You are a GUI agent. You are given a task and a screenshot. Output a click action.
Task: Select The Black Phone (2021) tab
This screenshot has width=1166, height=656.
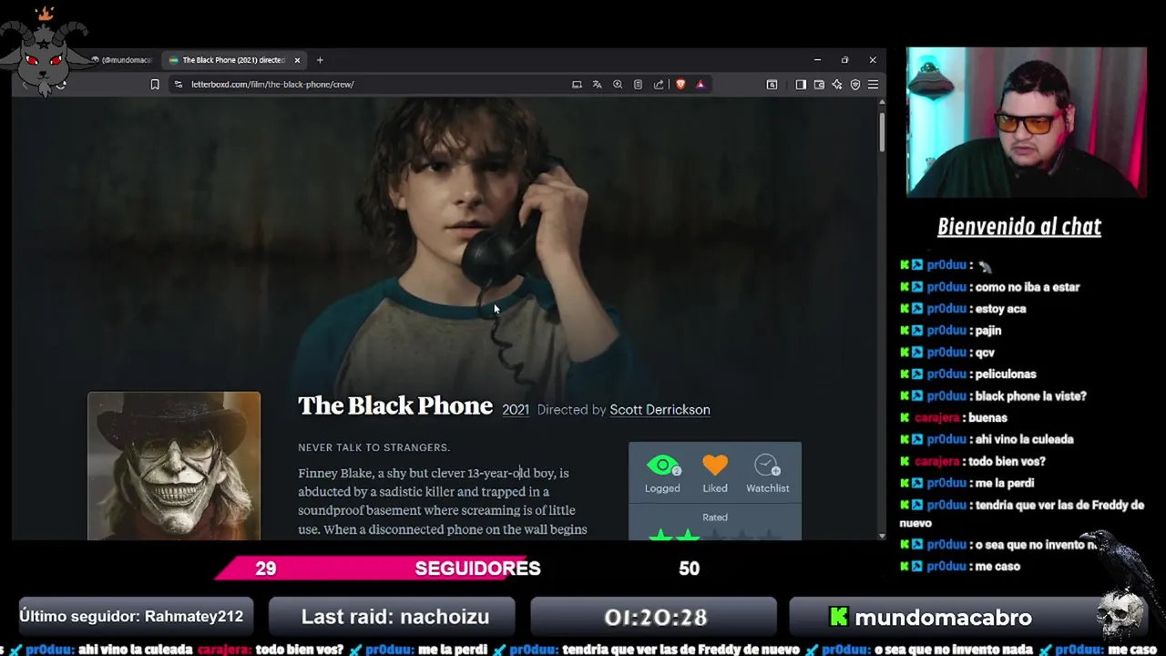[235, 60]
